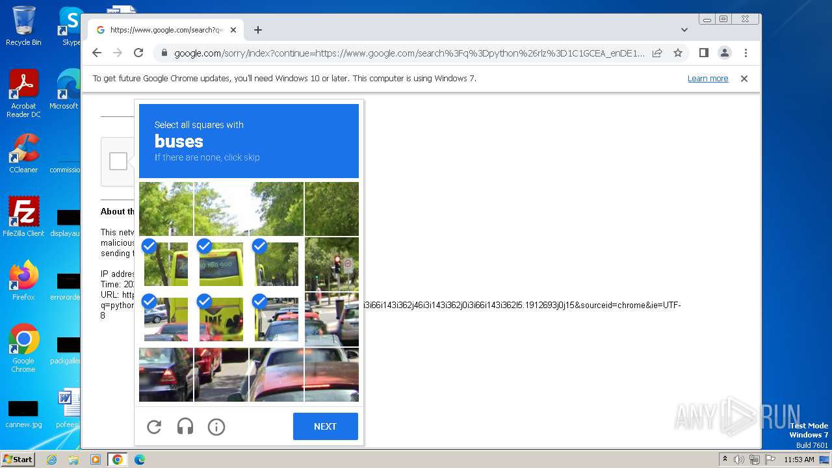
Task: Launch the Google Chrome desktop shortcut
Action: (x=23, y=348)
